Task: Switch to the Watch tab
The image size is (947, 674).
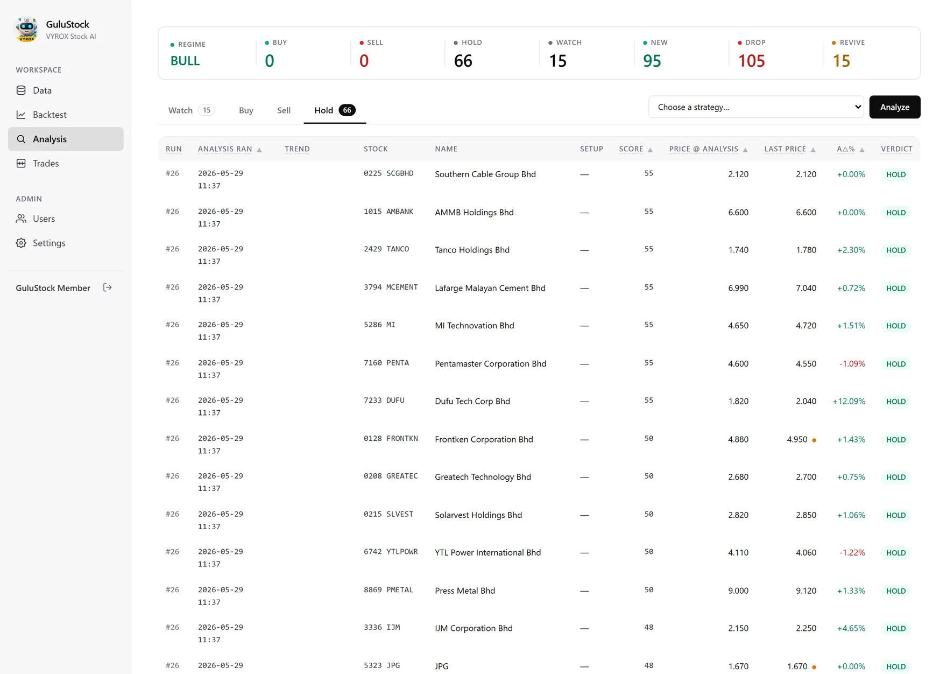Action: 191,110
